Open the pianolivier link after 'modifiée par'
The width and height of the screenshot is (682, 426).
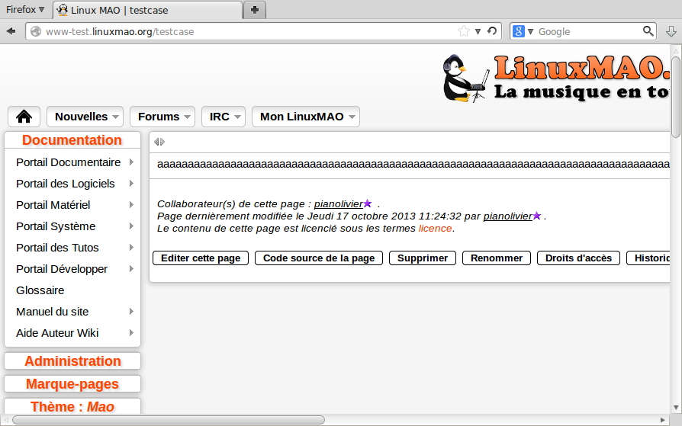coord(507,216)
